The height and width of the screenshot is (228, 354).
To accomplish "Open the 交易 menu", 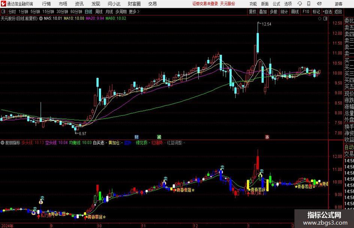I will point(152,4).
